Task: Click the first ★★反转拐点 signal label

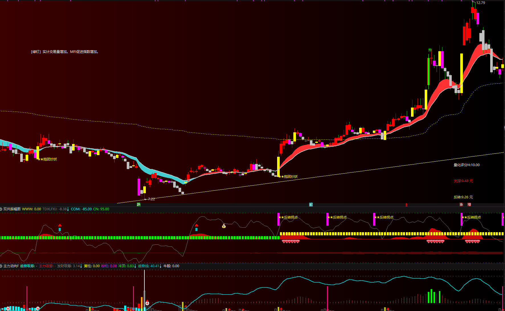Action: pos(288,217)
